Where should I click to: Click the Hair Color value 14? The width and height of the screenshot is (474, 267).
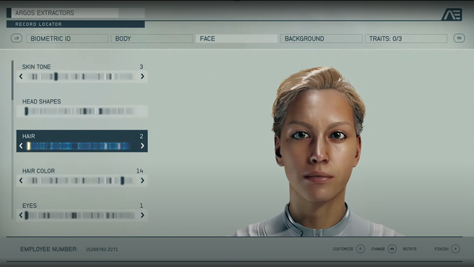tap(140, 171)
